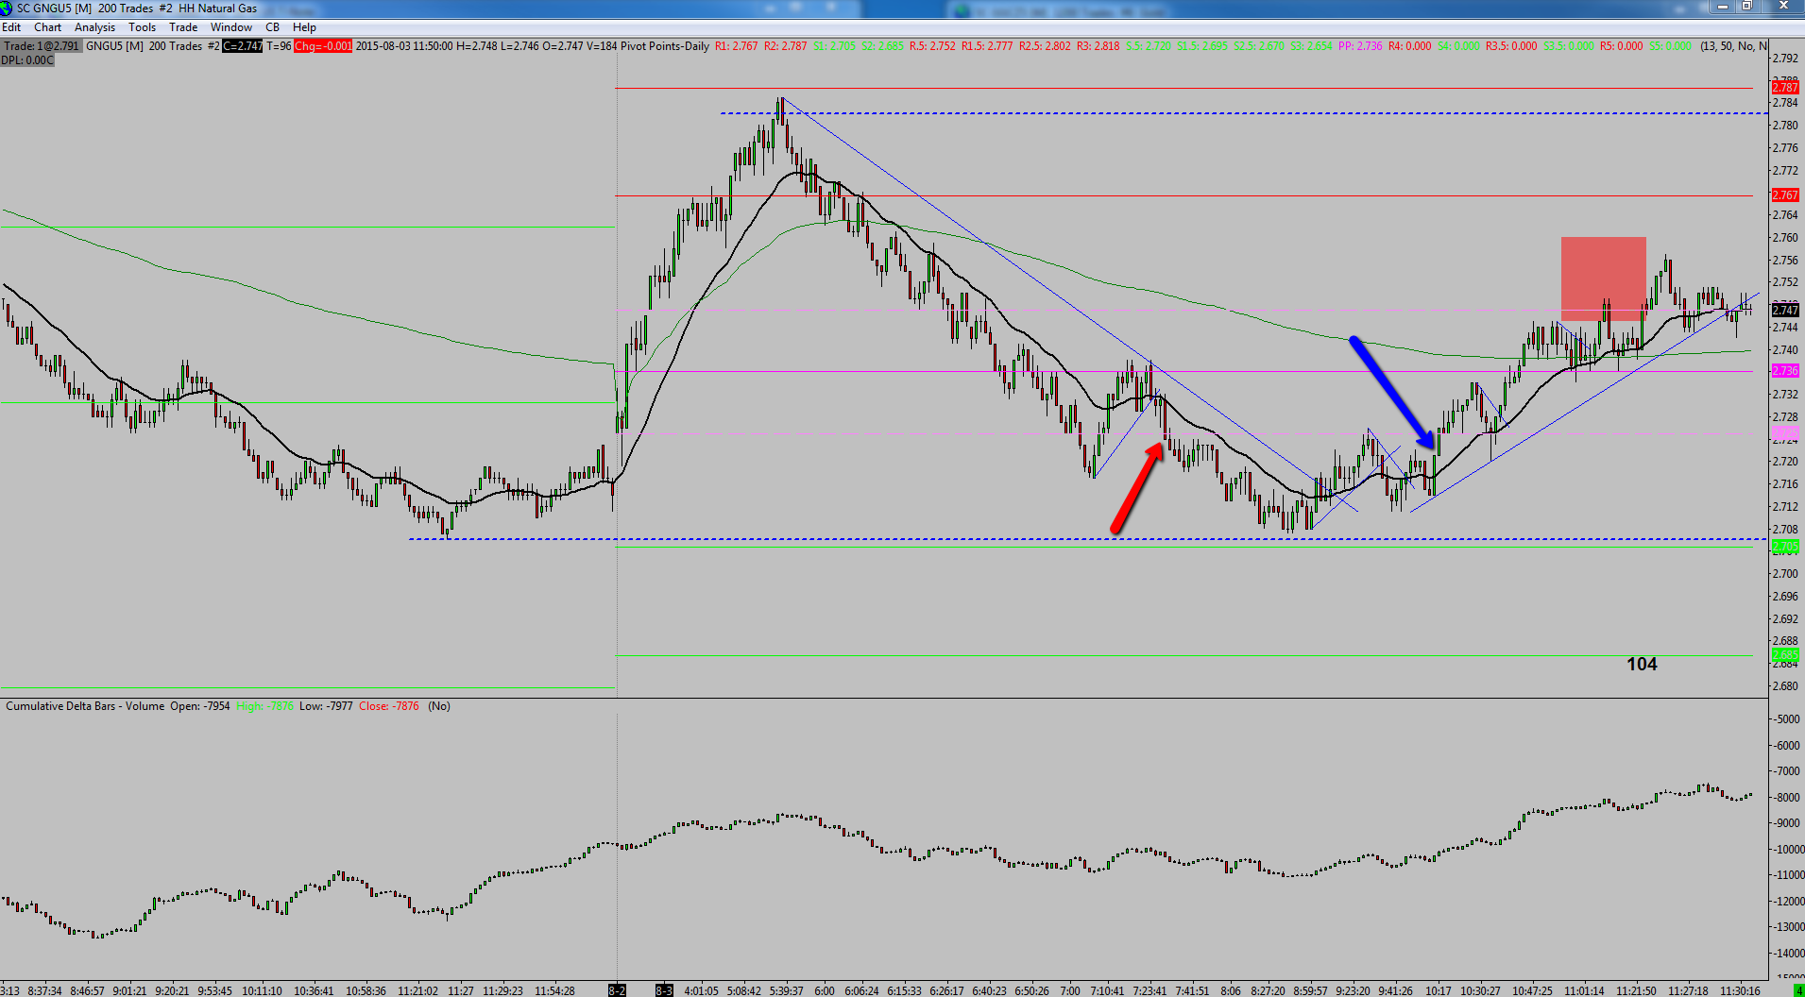1805x997 pixels.
Task: Click the Sierra Chart globe icon in title bar
Action: point(7,8)
